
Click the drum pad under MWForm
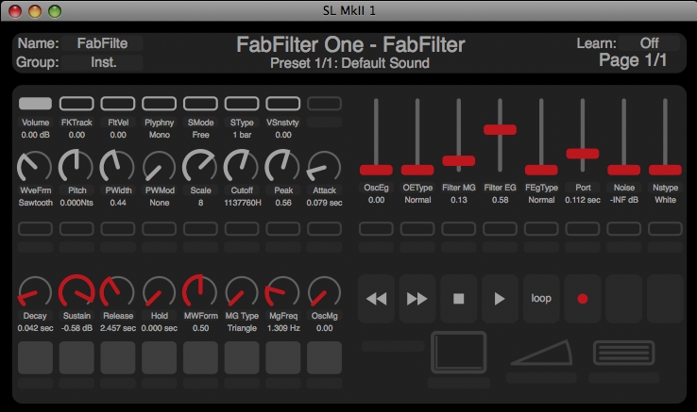pyautogui.click(x=200, y=357)
